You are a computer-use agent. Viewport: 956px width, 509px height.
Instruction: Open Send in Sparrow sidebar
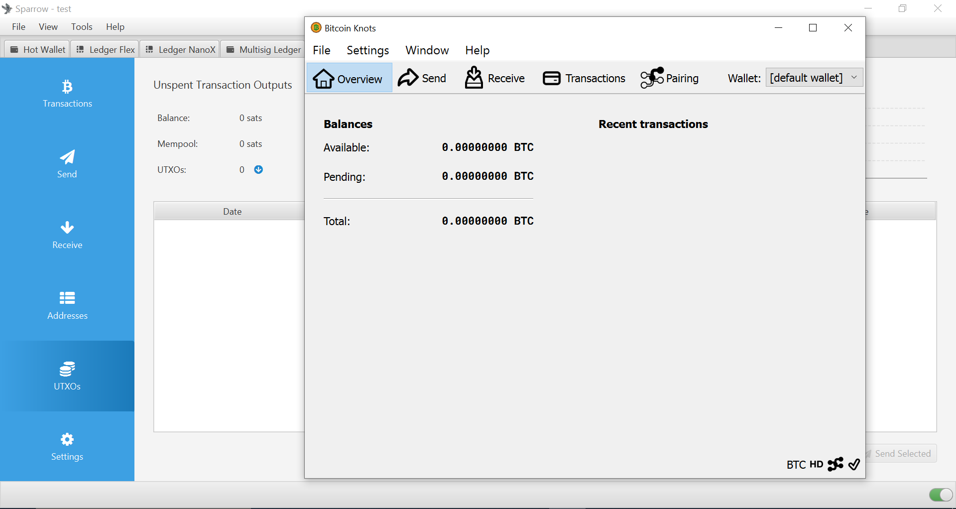click(x=67, y=164)
